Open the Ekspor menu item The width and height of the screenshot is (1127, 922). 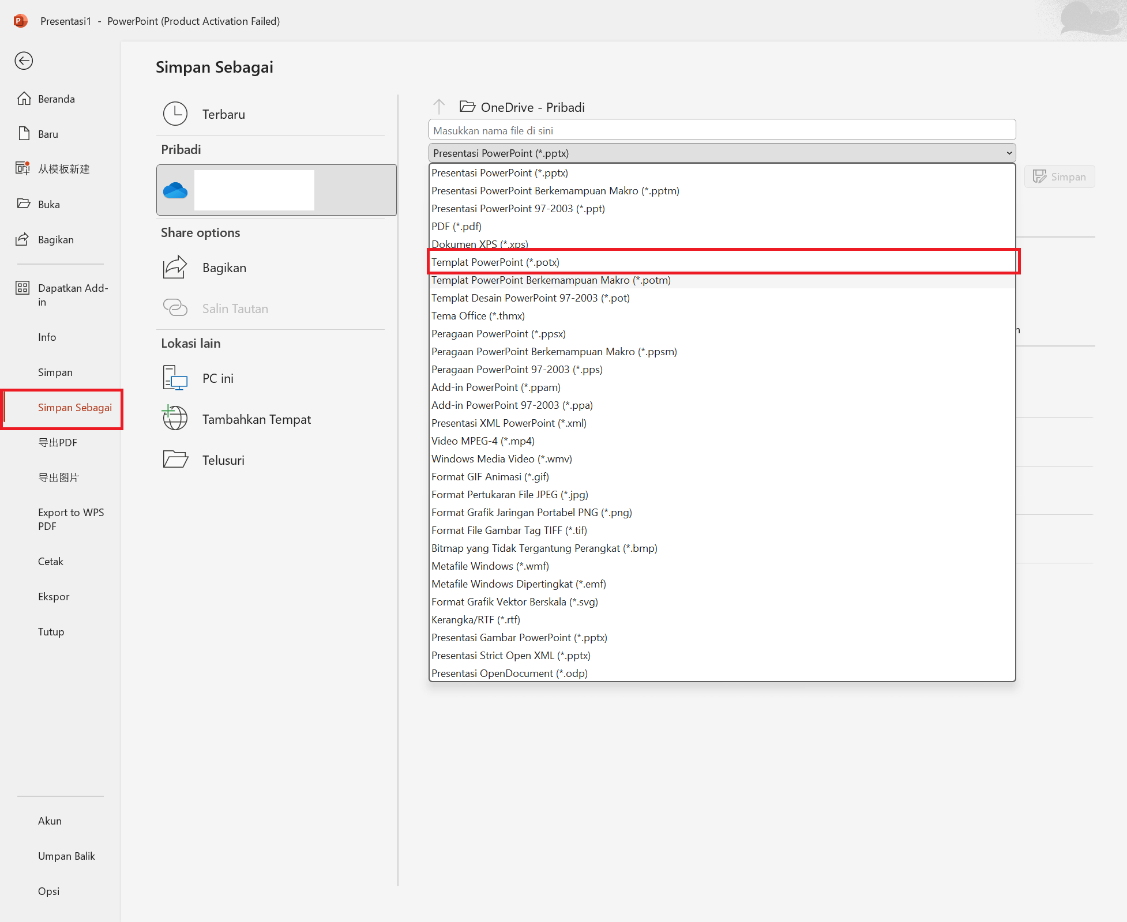54,596
